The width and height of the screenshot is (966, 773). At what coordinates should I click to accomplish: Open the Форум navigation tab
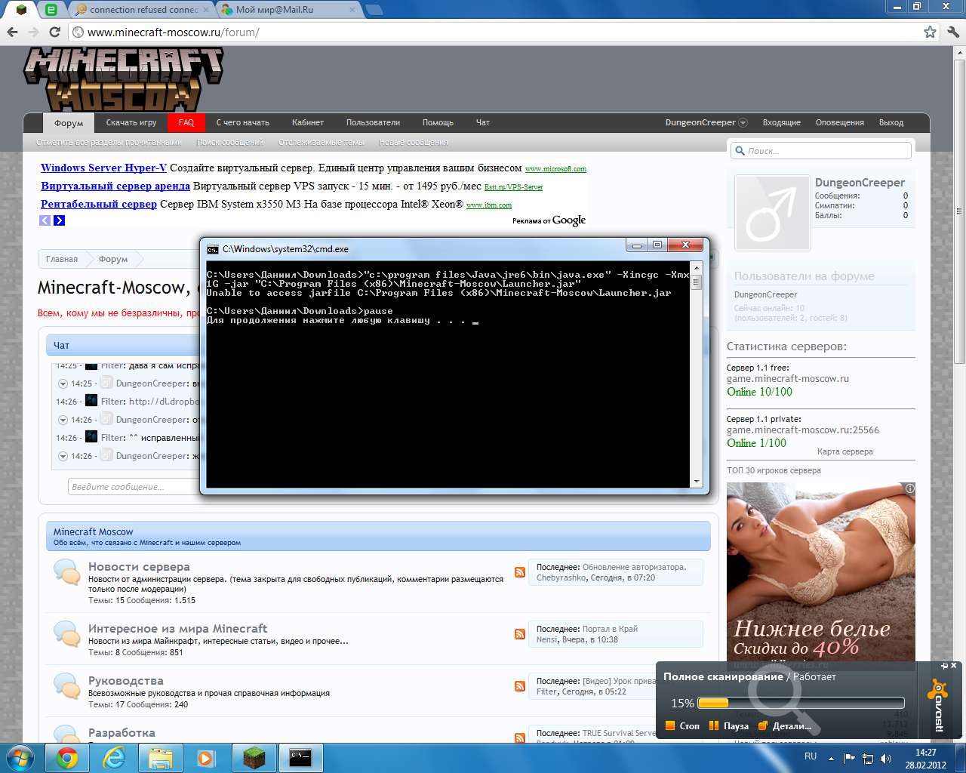tap(69, 123)
